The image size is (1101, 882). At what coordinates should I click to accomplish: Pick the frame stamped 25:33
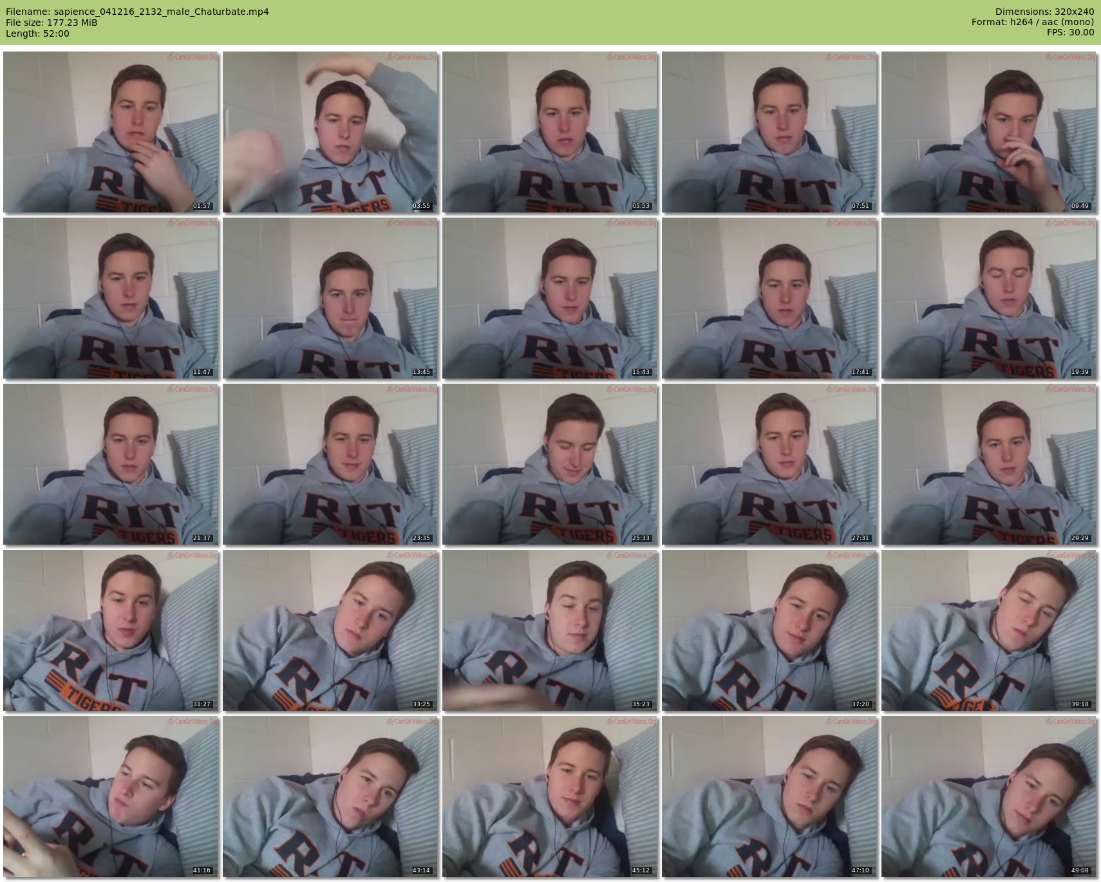click(x=550, y=464)
